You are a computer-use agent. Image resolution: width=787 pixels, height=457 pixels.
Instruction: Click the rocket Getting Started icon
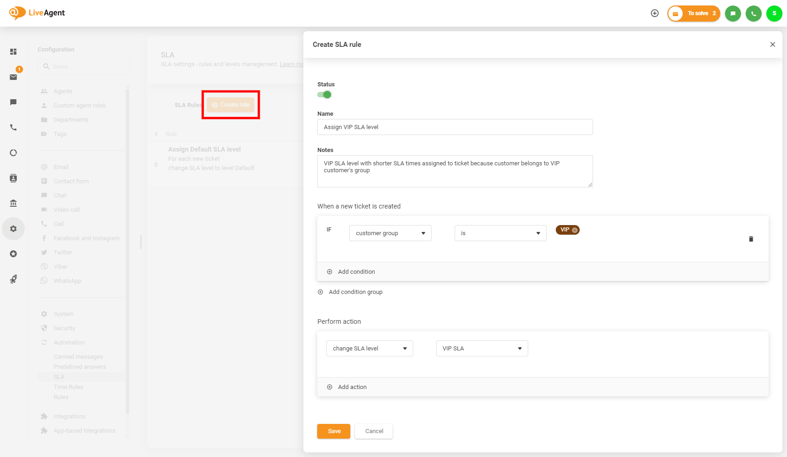click(14, 279)
